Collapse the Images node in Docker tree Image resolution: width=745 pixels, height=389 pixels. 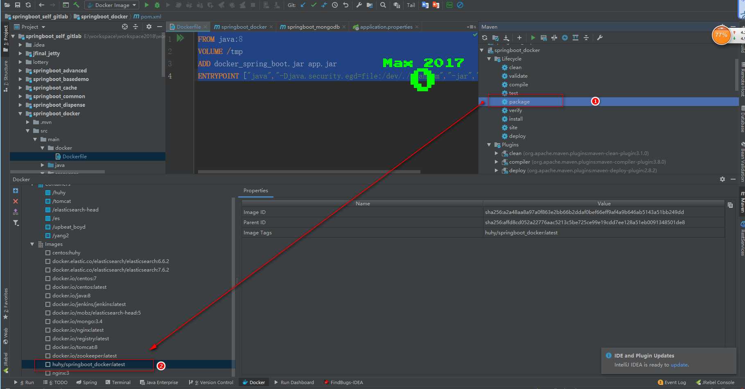click(x=32, y=244)
